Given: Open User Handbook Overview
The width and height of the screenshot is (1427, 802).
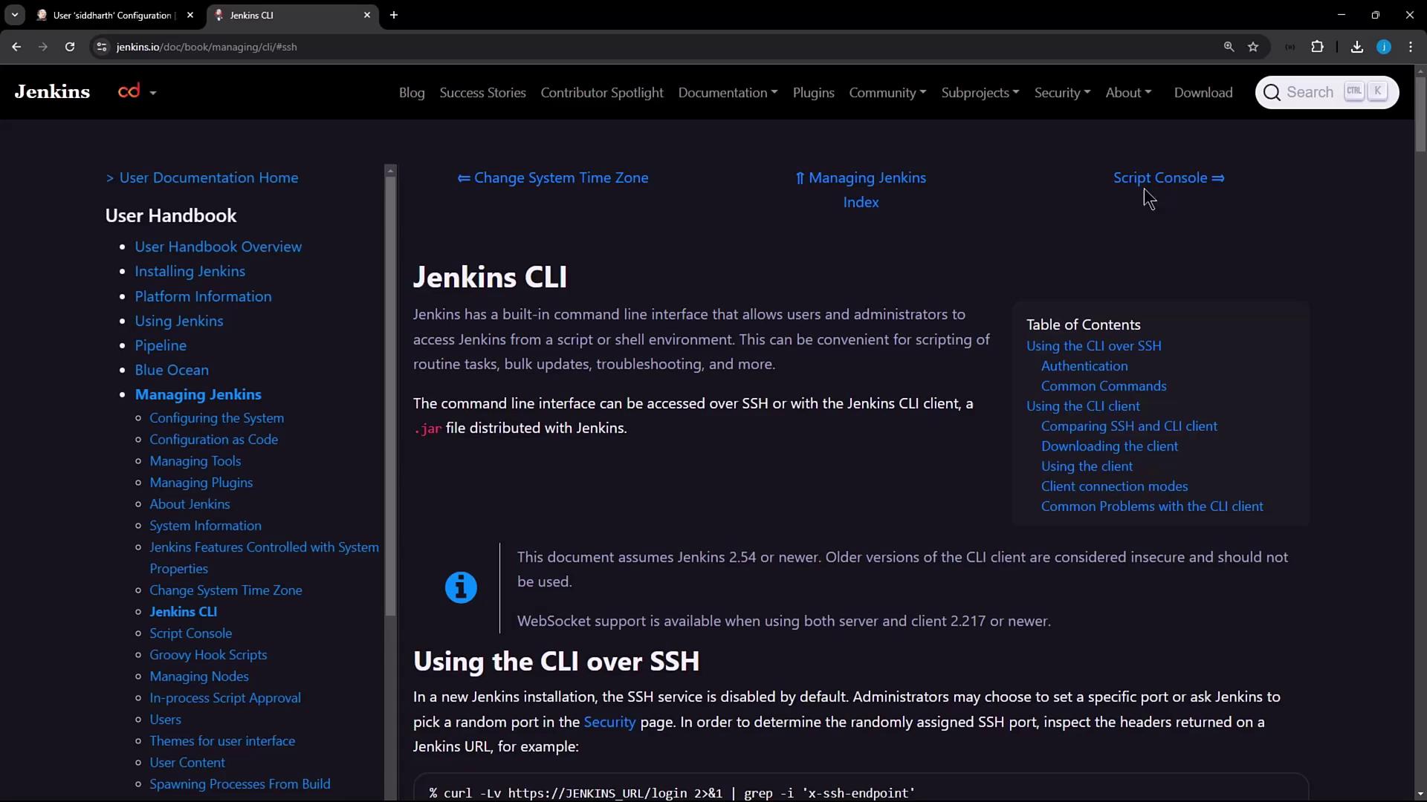Looking at the screenshot, I should (218, 247).
